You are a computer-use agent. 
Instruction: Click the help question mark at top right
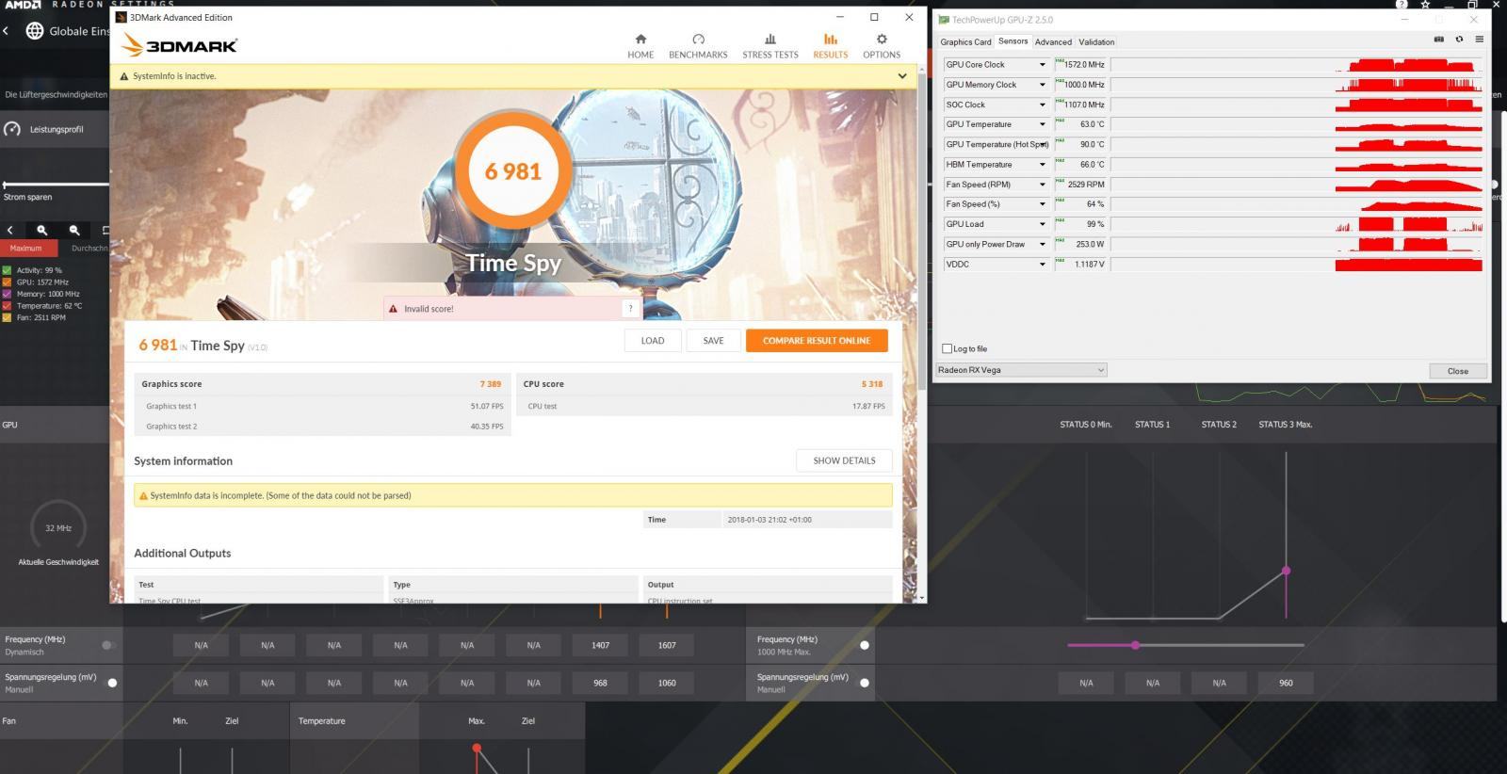1402,5
